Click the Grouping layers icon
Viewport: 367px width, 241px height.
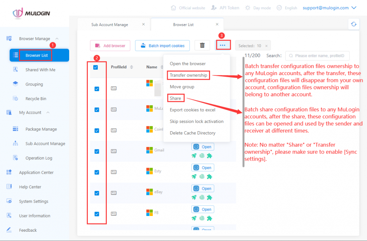15,84
